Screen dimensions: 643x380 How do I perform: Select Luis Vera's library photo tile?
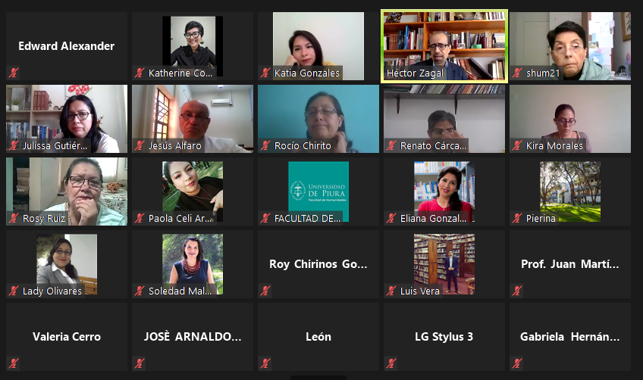click(444, 264)
